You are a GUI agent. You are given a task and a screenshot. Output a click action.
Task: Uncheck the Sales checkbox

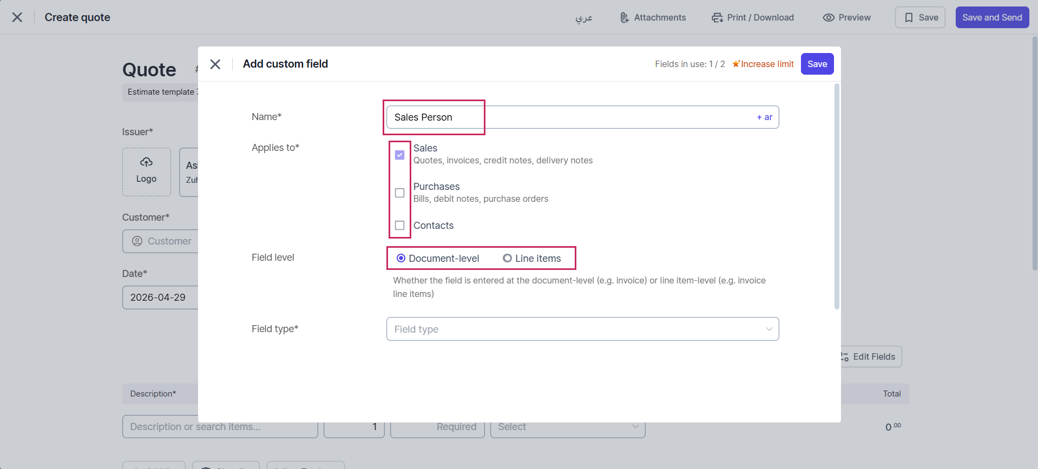point(399,155)
